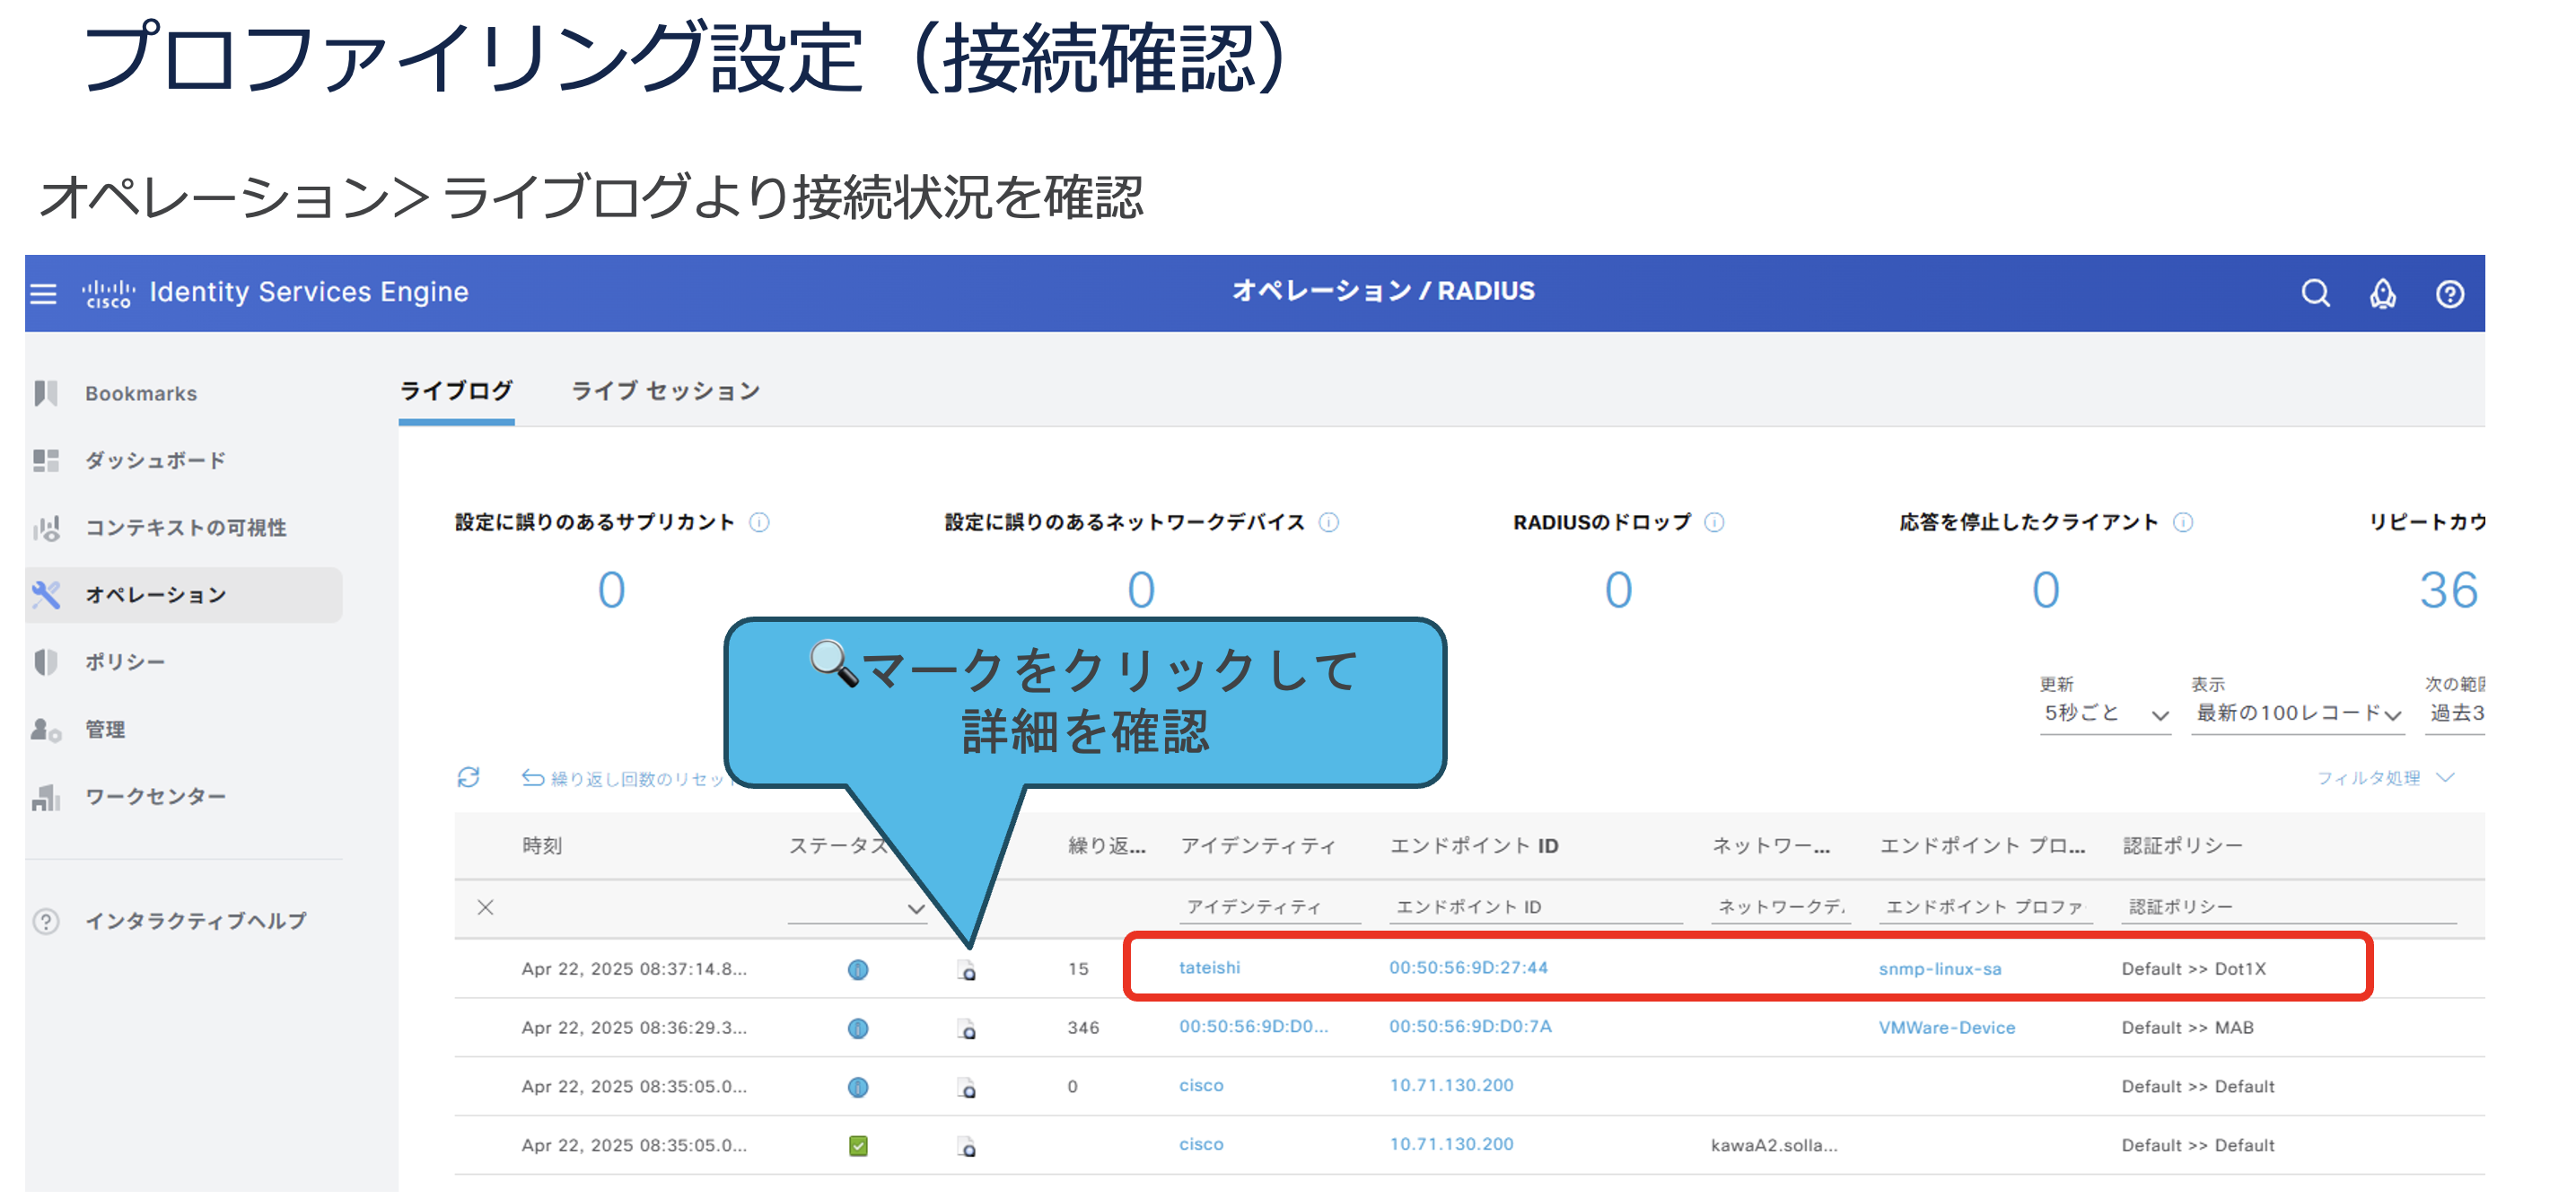Click the notification rocket icon in header
This screenshot has height=1199, width=2576.
coord(2382,293)
